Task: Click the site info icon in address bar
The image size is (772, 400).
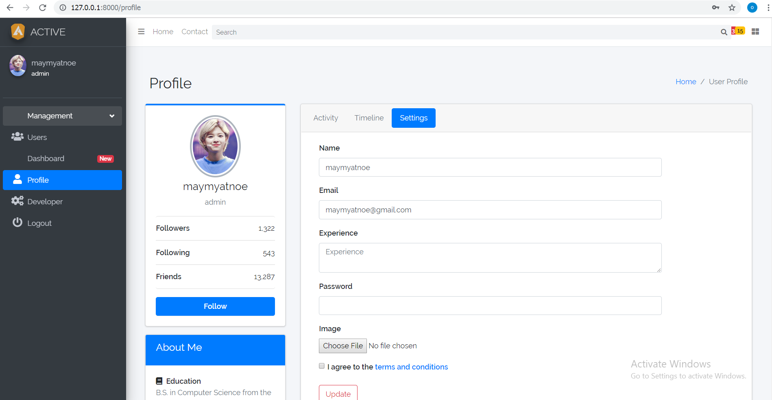Action: [x=63, y=7]
